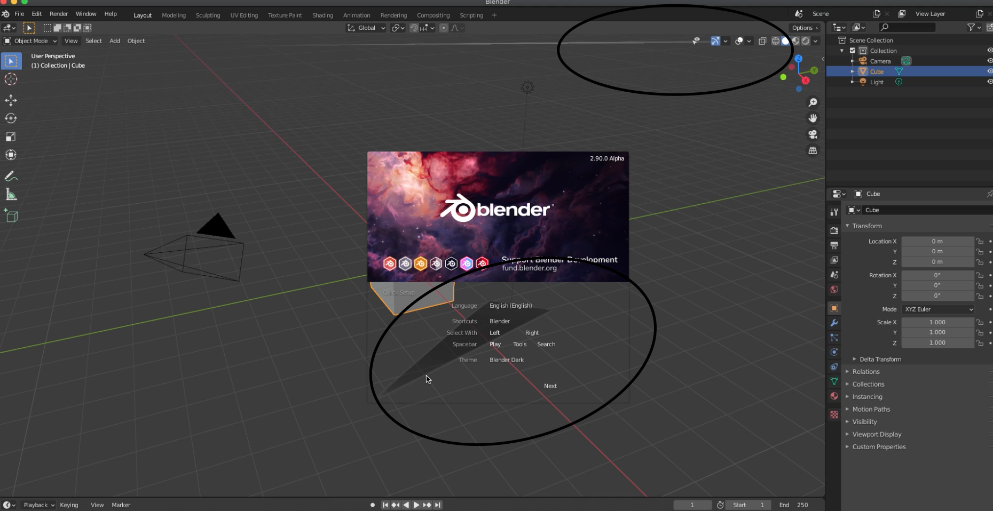
Task: Switch to the Sculpting workspace tab
Action: tap(208, 15)
